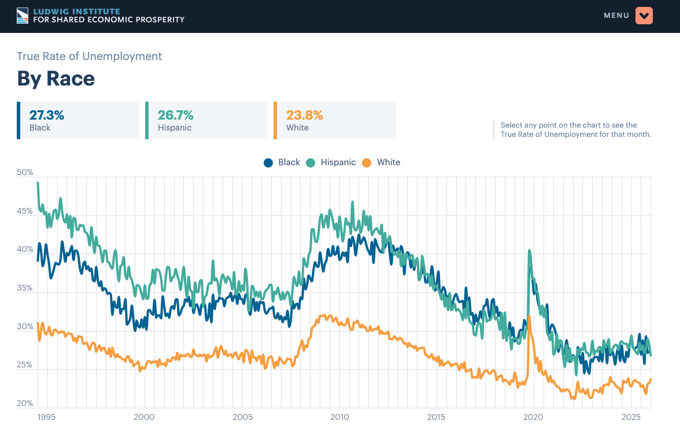Click the By Race heading
Image resolution: width=680 pixels, height=439 pixels.
click(x=56, y=79)
